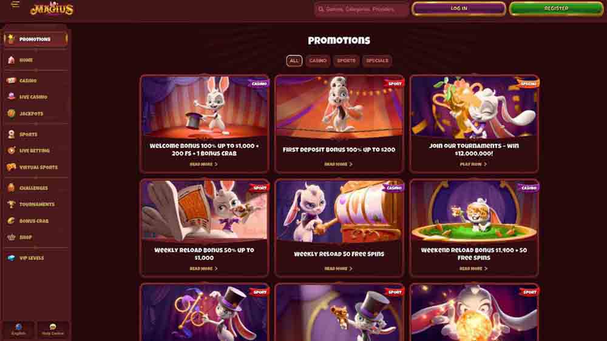Click the green Register button
This screenshot has width=607, height=341.
tap(556, 8)
